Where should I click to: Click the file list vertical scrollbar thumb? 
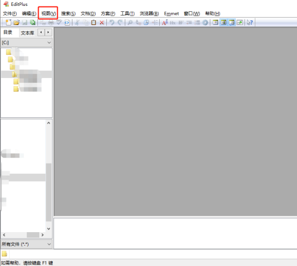pos(49,192)
